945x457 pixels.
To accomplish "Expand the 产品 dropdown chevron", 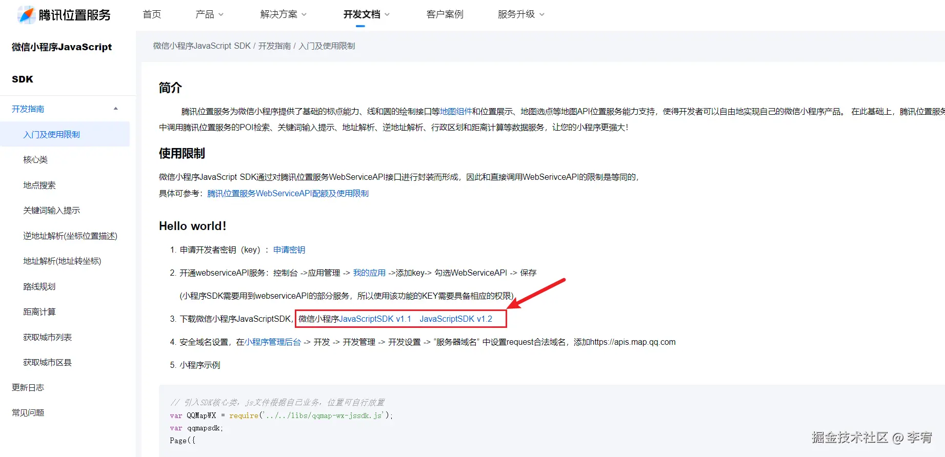I will [221, 15].
